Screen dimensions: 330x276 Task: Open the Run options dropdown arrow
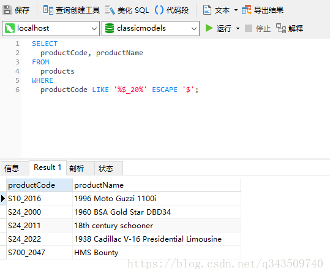tap(238, 28)
